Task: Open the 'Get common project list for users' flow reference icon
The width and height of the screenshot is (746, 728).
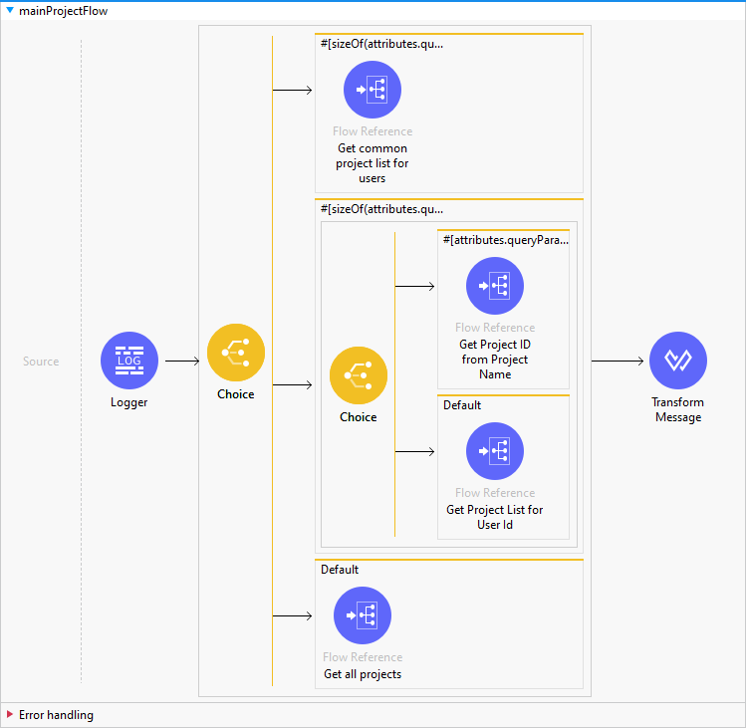Action: tap(373, 90)
